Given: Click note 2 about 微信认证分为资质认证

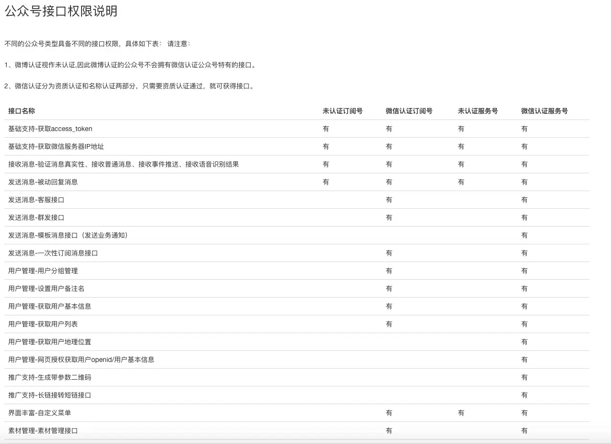Looking at the screenshot, I should 129,86.
